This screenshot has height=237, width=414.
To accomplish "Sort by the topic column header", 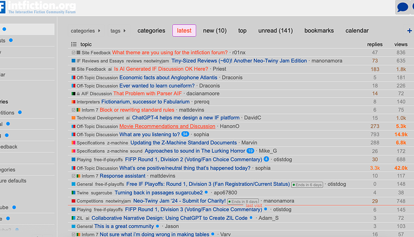I will click(x=86, y=44).
